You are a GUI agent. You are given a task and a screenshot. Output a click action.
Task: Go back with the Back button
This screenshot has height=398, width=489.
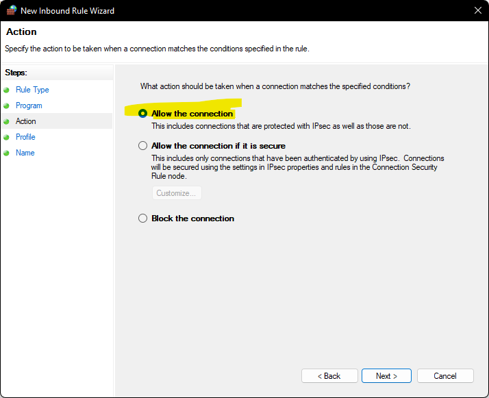[329, 376]
